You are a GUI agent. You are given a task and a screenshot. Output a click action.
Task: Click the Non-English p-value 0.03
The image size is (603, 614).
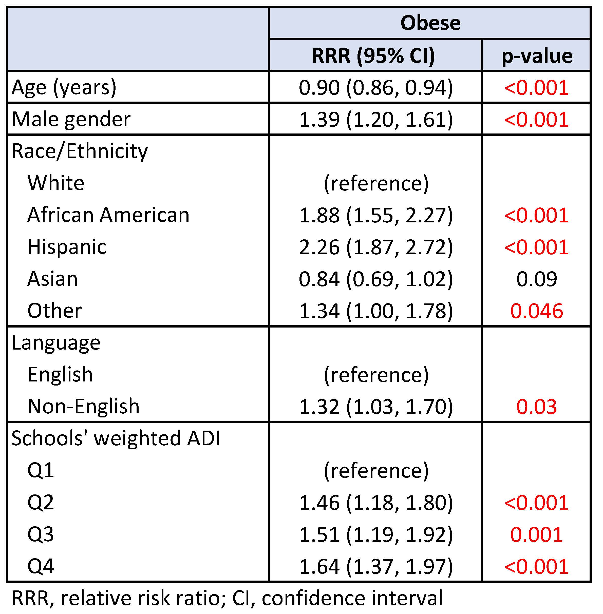click(537, 407)
